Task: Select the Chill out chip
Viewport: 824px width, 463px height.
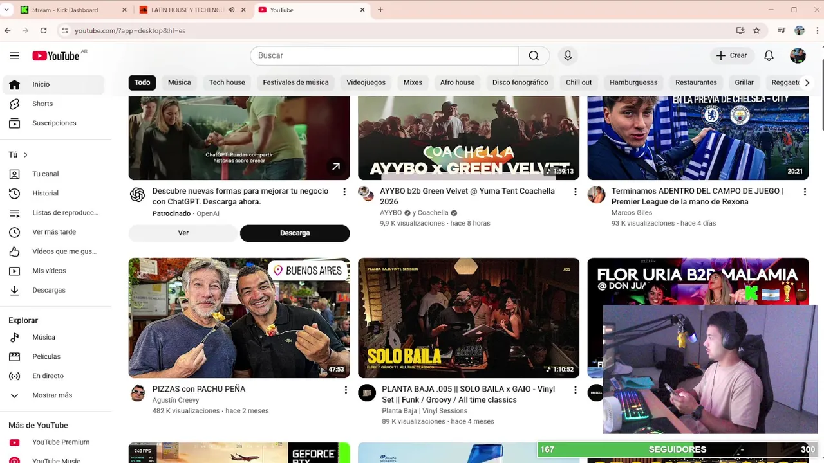Action: coord(579,82)
